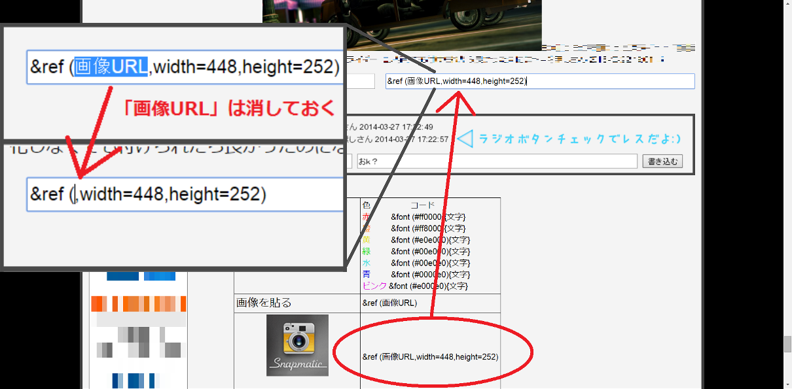Viewport: 792px width, 389px height.
Task: Click the vertical scrollbar thumb at the right edge
Action: click(x=787, y=344)
